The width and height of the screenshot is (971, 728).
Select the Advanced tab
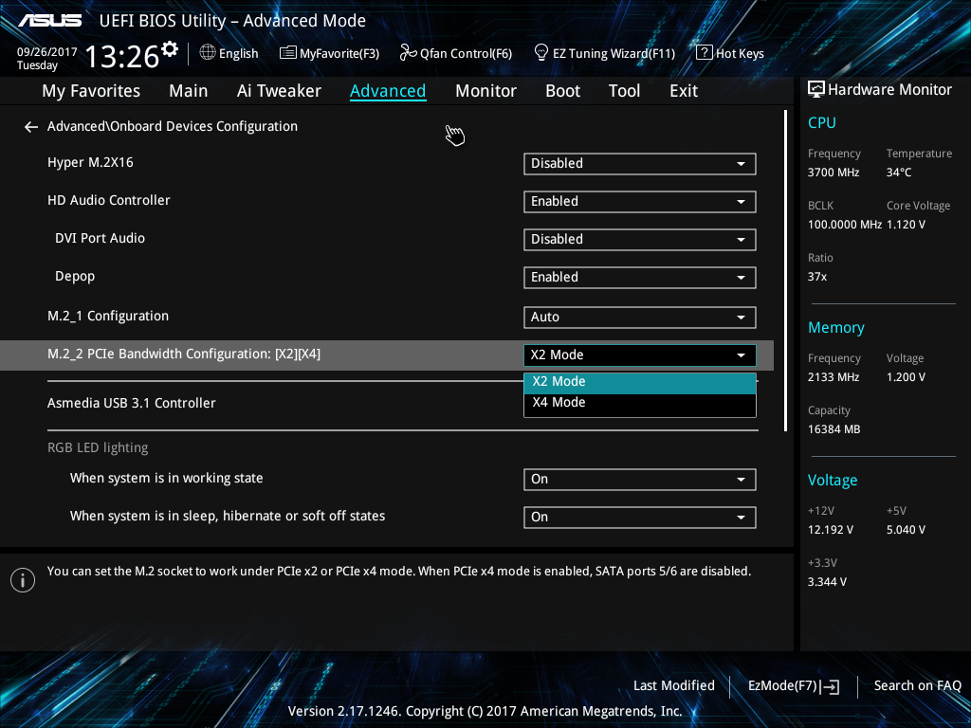tap(388, 91)
